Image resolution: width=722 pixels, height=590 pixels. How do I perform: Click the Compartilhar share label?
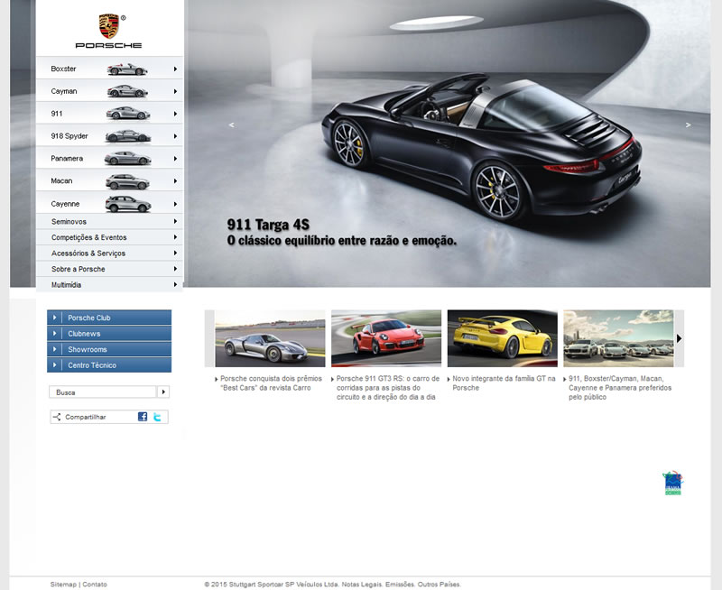click(85, 417)
